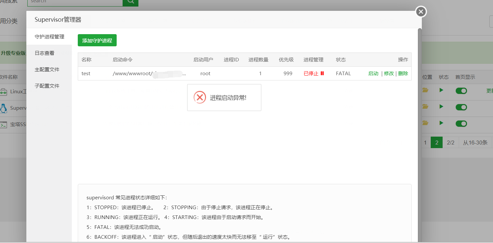Click the 优先级 column header
The image size is (493, 243).
286,60
